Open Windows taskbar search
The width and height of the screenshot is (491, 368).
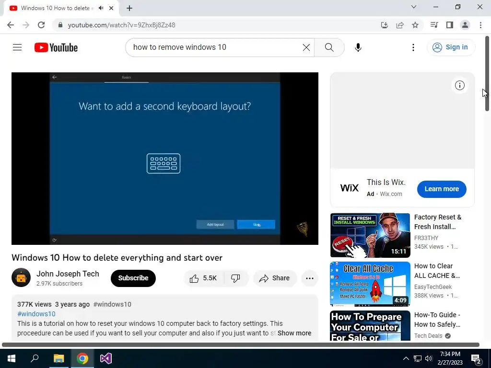tap(35, 358)
